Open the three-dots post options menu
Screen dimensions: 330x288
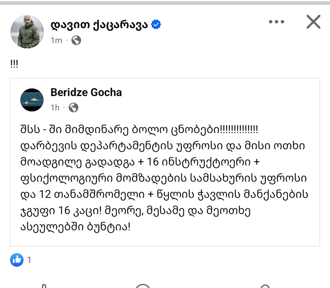[x=276, y=22]
